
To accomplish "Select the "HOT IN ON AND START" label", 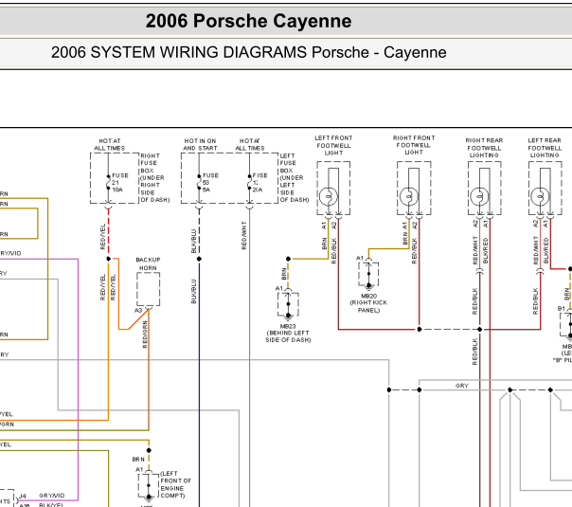I will (200, 145).
